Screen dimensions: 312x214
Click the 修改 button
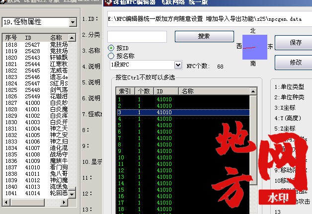(x=295, y=63)
